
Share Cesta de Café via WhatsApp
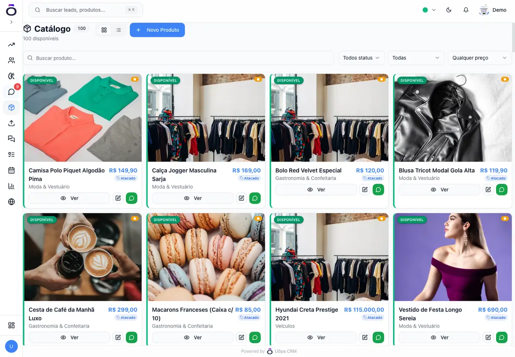131,337
